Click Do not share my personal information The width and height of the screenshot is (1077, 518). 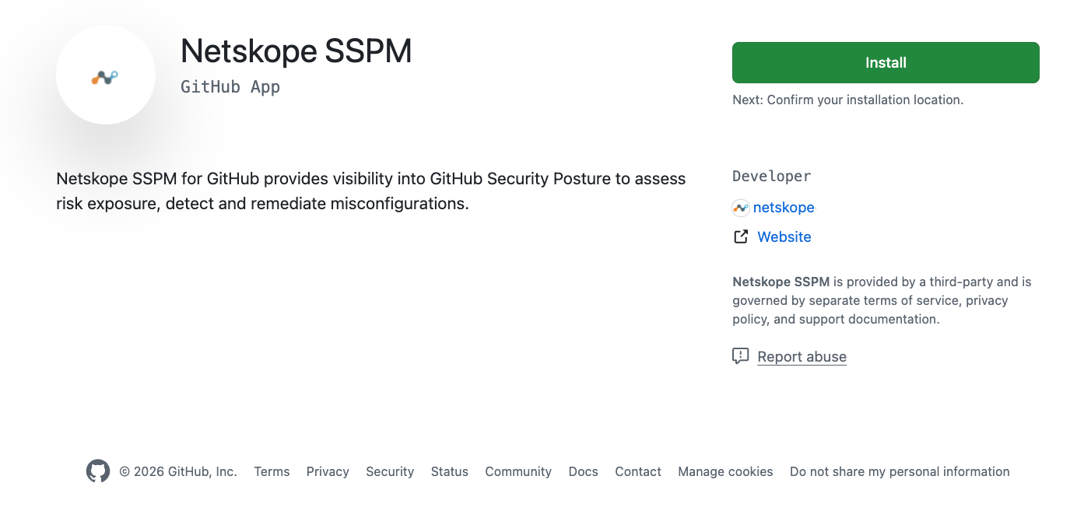click(x=900, y=471)
